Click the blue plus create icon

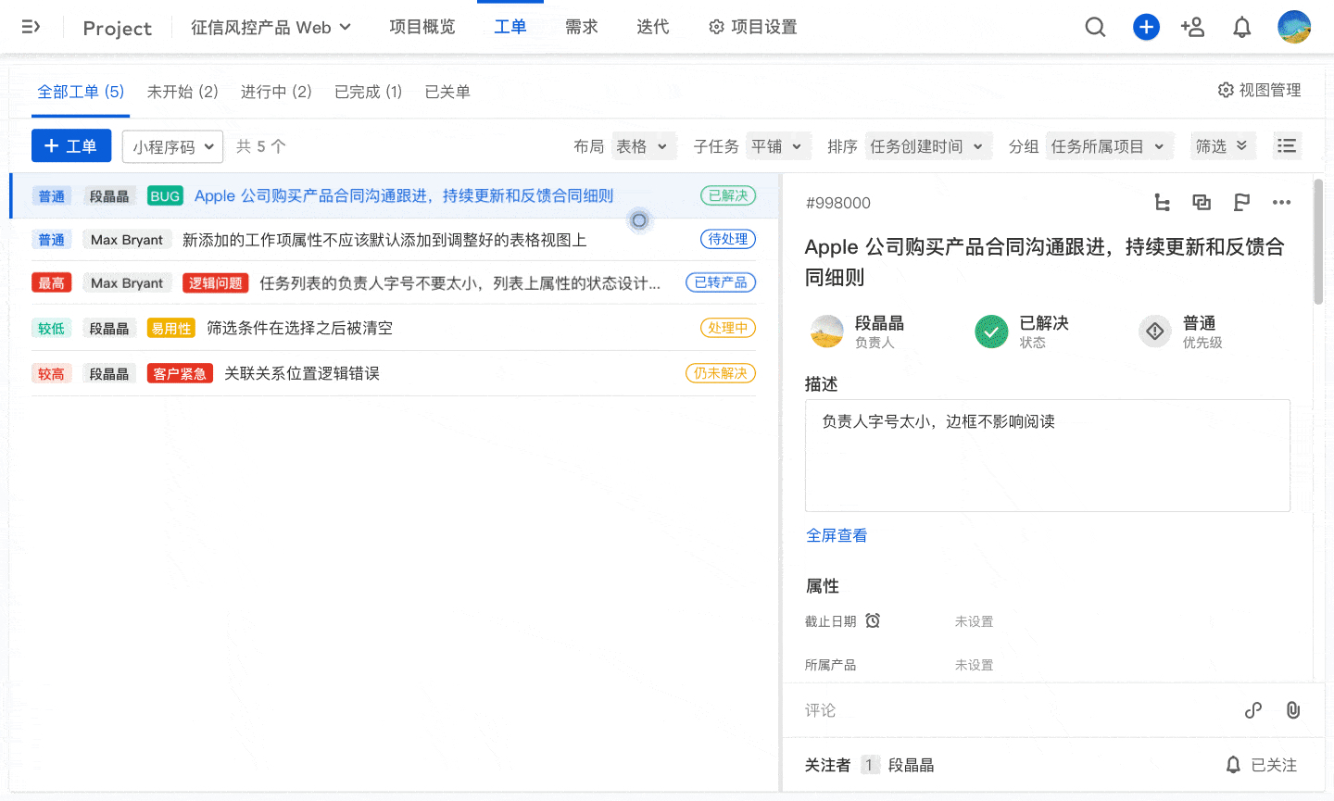click(x=1146, y=27)
